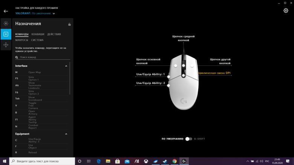This screenshot has width=294, height=165.
Task: Click the Щелчок средней кнопкой label
Action: coord(184,38)
